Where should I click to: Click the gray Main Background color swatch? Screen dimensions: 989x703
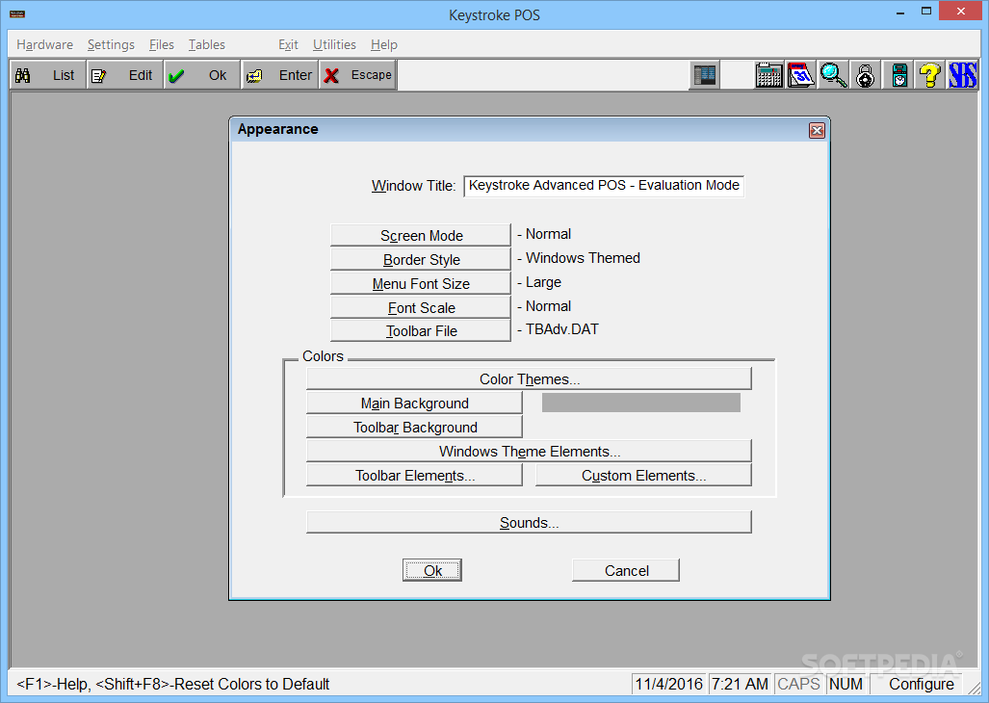(640, 403)
